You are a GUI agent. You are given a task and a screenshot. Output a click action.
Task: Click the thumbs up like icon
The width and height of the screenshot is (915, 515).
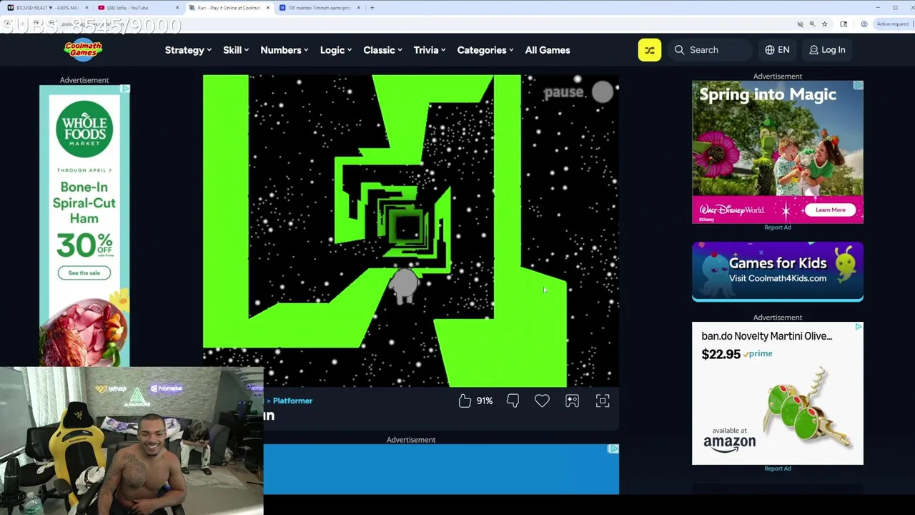465,401
